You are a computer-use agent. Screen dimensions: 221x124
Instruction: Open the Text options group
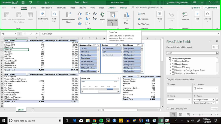(197, 17)
